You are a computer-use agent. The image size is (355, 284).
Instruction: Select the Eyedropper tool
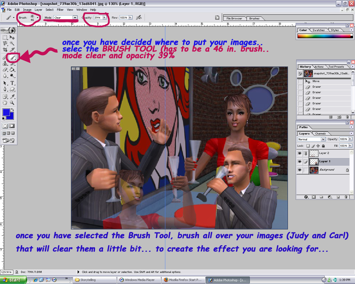[x=12, y=97]
